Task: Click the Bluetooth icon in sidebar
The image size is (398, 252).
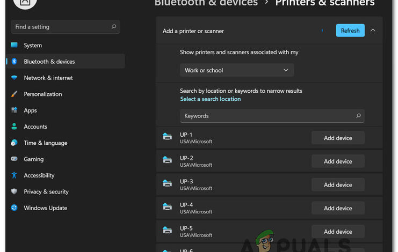Action: (x=14, y=62)
